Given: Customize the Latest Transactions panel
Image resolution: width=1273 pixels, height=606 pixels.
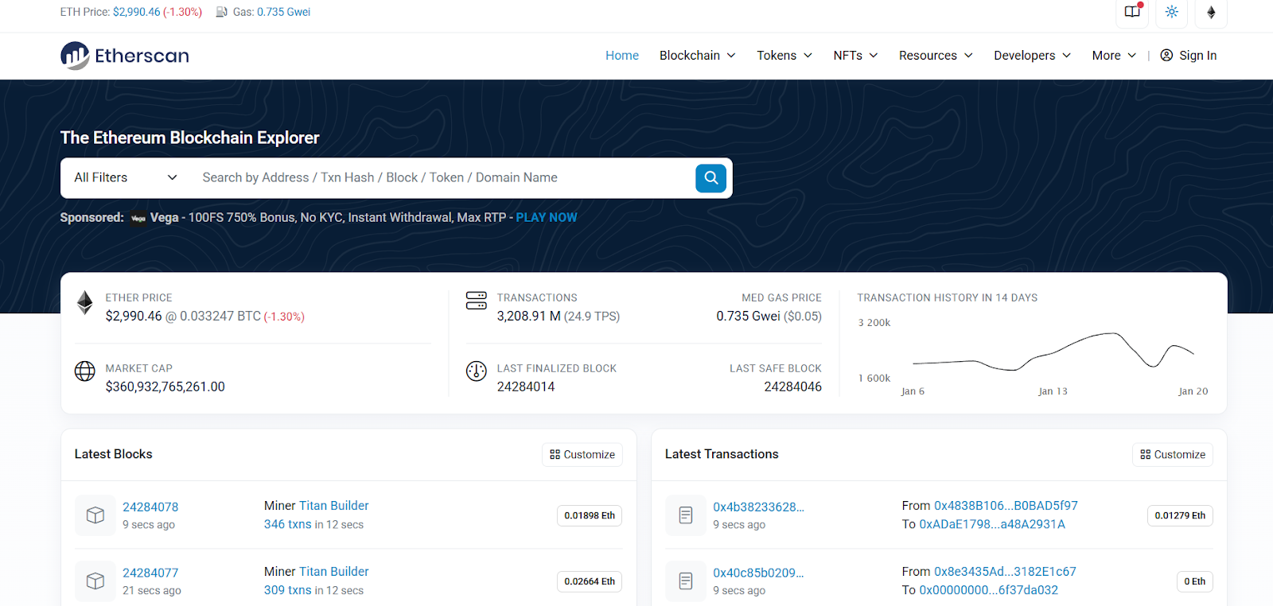Looking at the screenshot, I should 1173,455.
